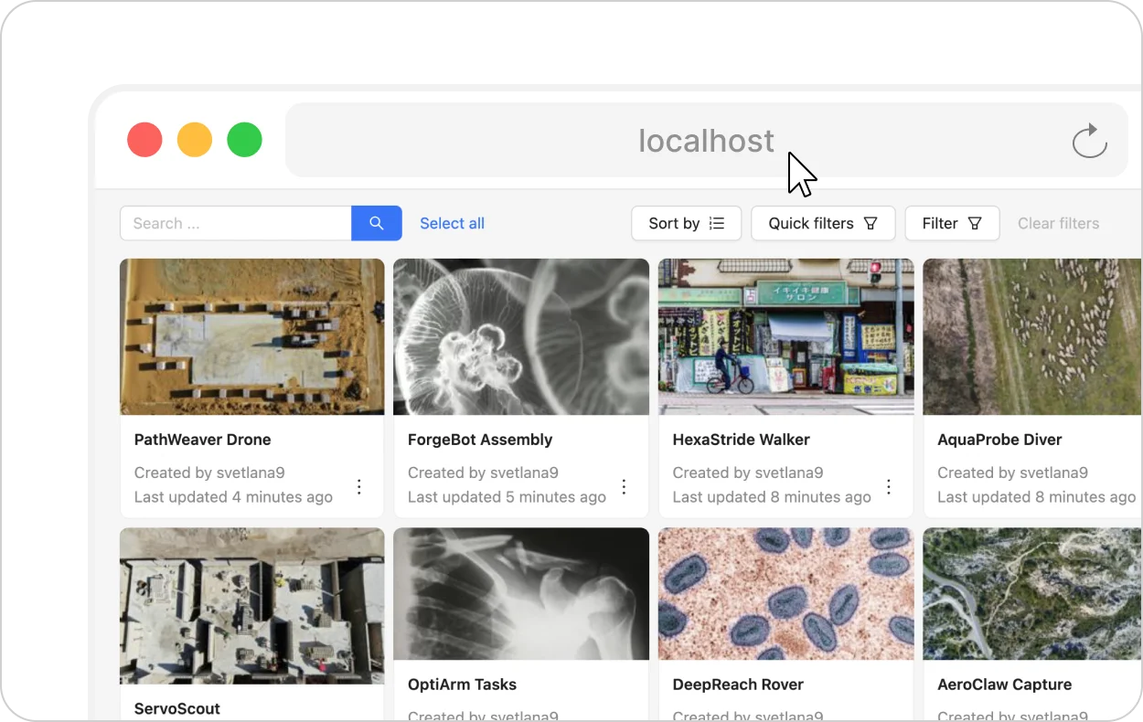
Task: Open the Filter dropdown
Action: pos(952,223)
